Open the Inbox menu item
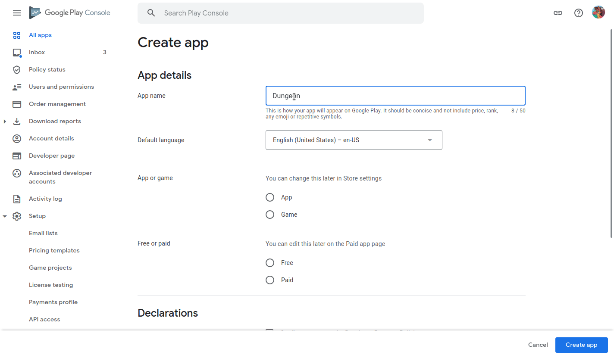This screenshot has width=614, height=358. click(37, 53)
